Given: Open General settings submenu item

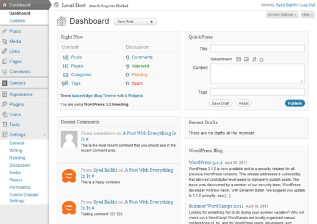Looking at the screenshot, I should pos(16,143).
